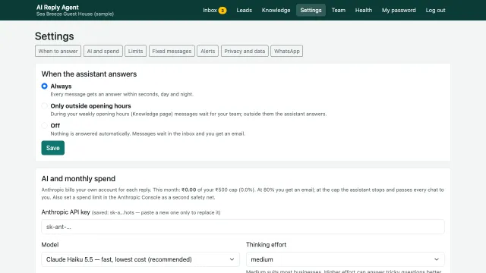Focus the Anthropic API key field
Viewport: 486px width, 273px height.
(x=243, y=227)
